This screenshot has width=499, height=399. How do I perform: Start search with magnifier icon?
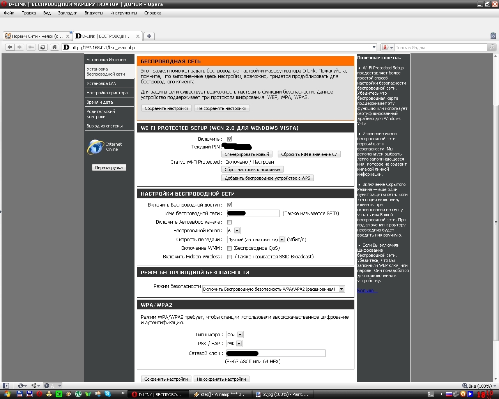(492, 47)
